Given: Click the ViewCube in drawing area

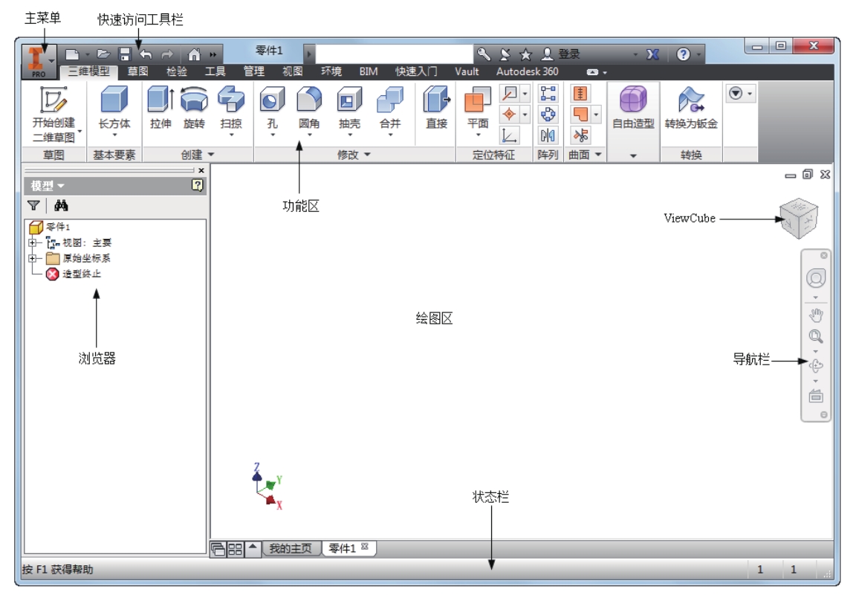Looking at the screenshot, I should pyautogui.click(x=799, y=218).
